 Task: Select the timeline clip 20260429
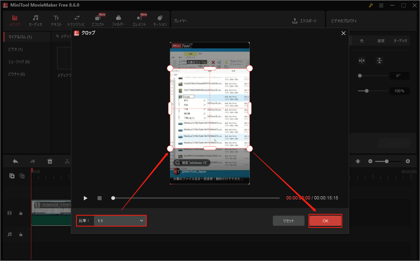click(51, 213)
